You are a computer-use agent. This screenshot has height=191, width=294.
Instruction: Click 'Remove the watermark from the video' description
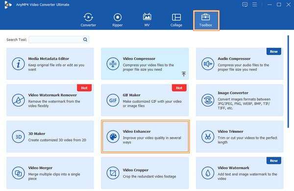[54, 104]
